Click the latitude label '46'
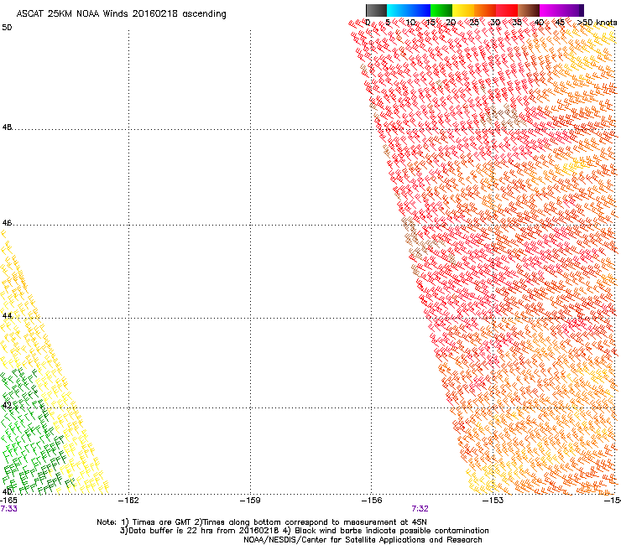 pos(7,223)
